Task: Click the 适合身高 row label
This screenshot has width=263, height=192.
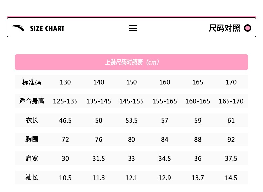Action: click(x=32, y=101)
